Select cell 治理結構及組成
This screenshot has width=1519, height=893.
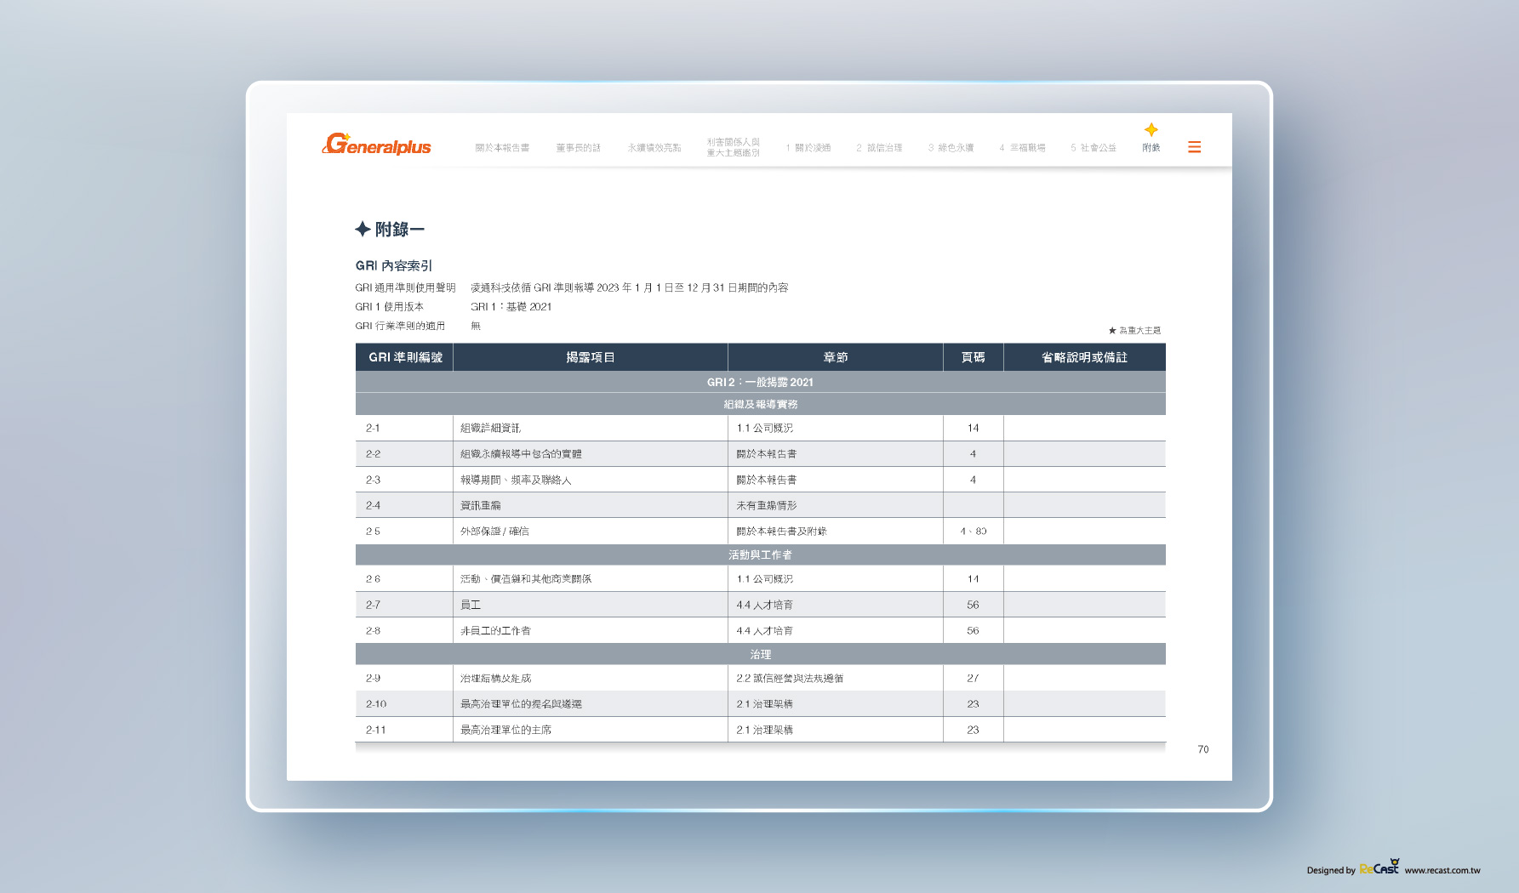point(591,678)
